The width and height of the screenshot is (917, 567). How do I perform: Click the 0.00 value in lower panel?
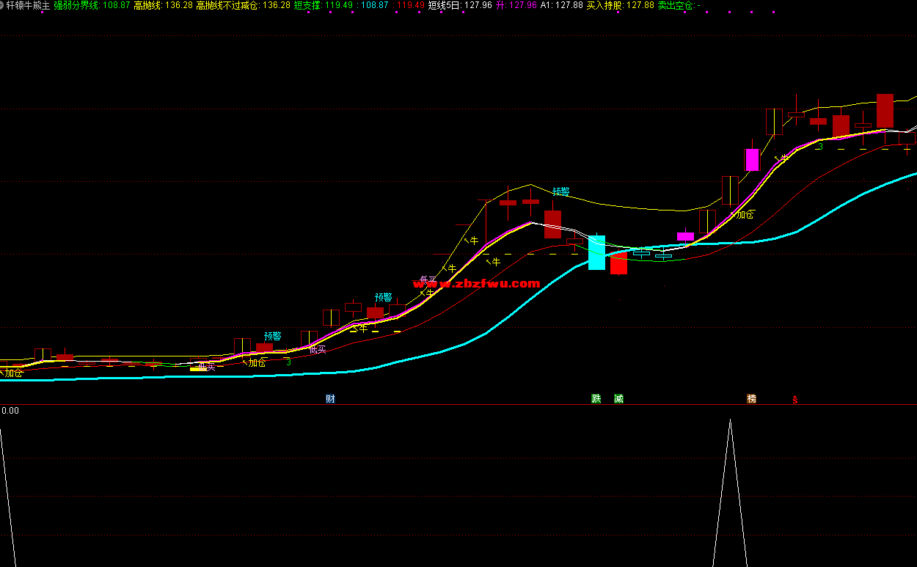point(10,411)
